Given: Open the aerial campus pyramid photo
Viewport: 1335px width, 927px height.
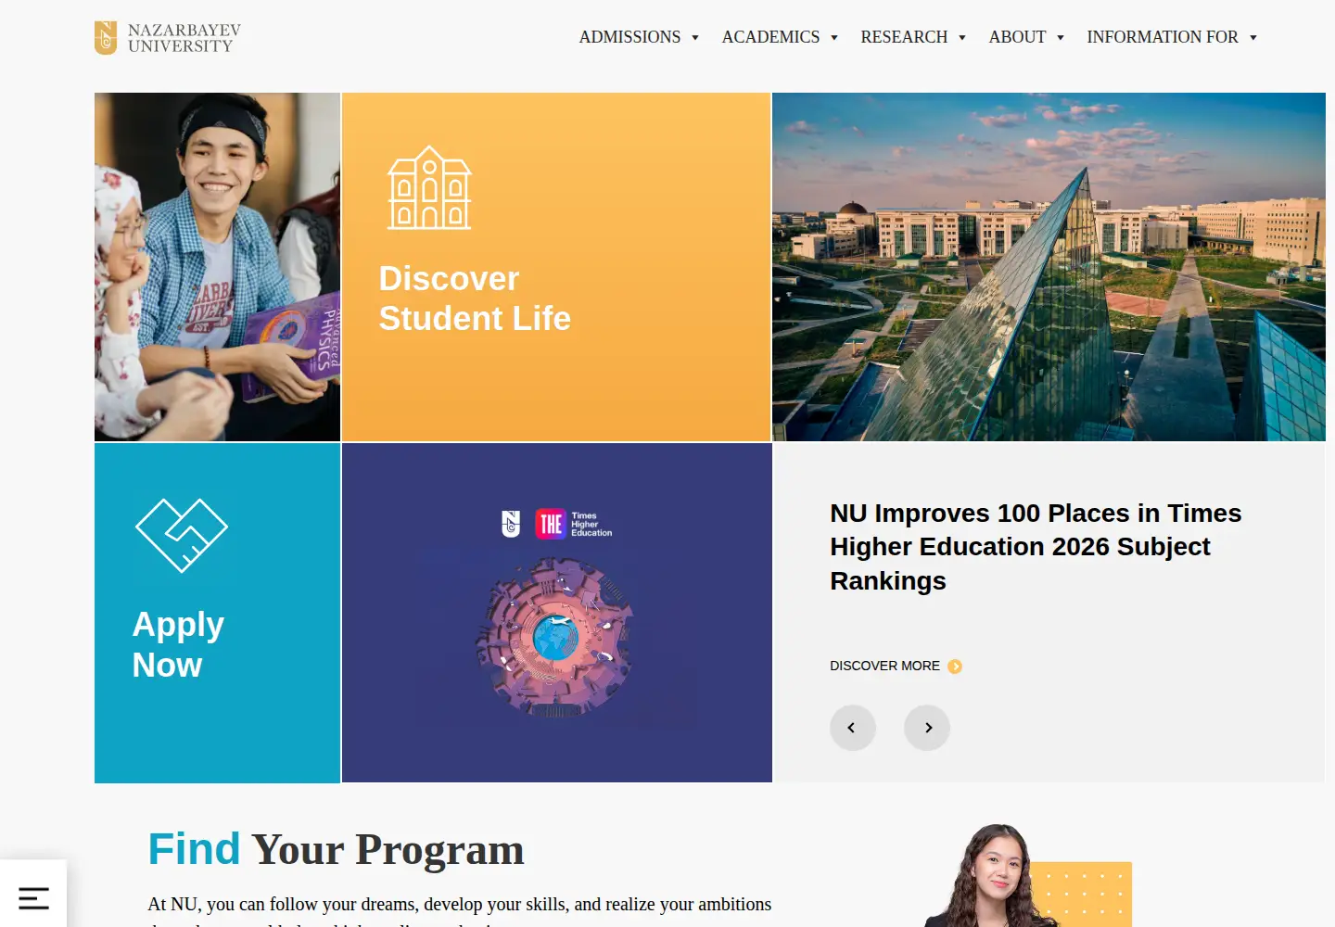Looking at the screenshot, I should point(1049,267).
